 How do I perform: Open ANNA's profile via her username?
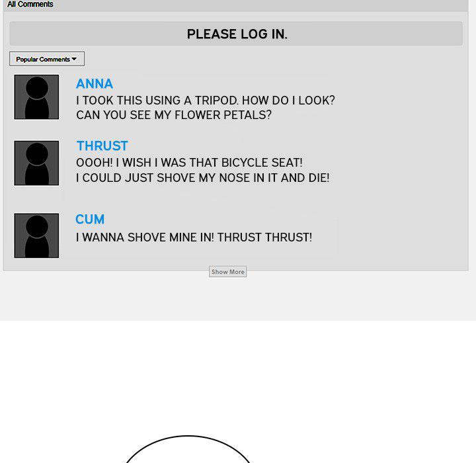point(95,84)
